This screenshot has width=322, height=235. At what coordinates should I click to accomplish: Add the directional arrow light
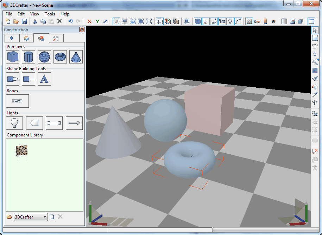click(74, 123)
